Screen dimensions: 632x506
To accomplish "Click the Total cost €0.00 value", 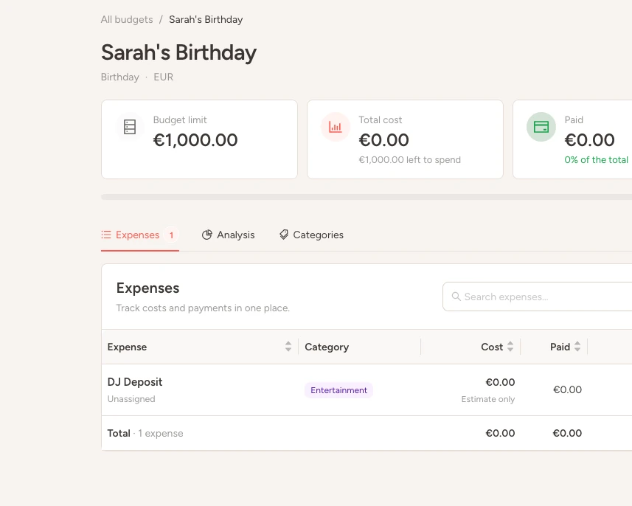I will point(383,140).
